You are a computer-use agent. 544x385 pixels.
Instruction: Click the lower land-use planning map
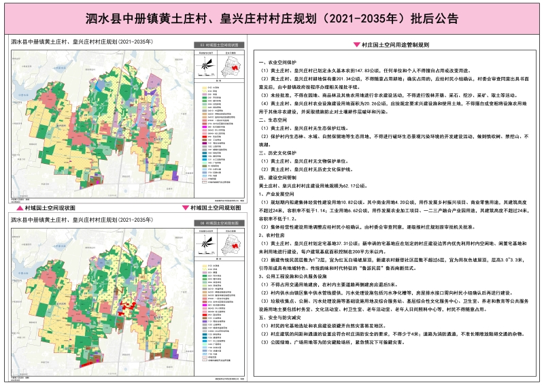[x=102, y=299]
